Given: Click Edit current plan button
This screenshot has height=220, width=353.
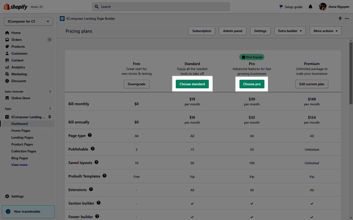Looking at the screenshot, I should [312, 84].
